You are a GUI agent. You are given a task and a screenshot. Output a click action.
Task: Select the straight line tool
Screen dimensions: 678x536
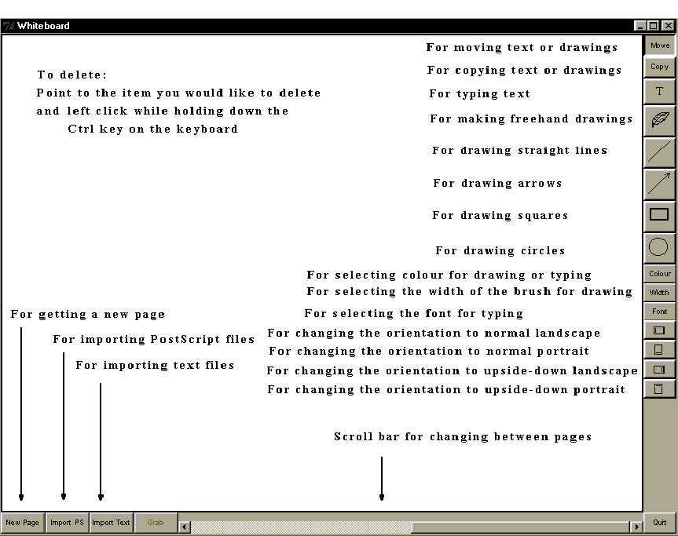point(659,152)
